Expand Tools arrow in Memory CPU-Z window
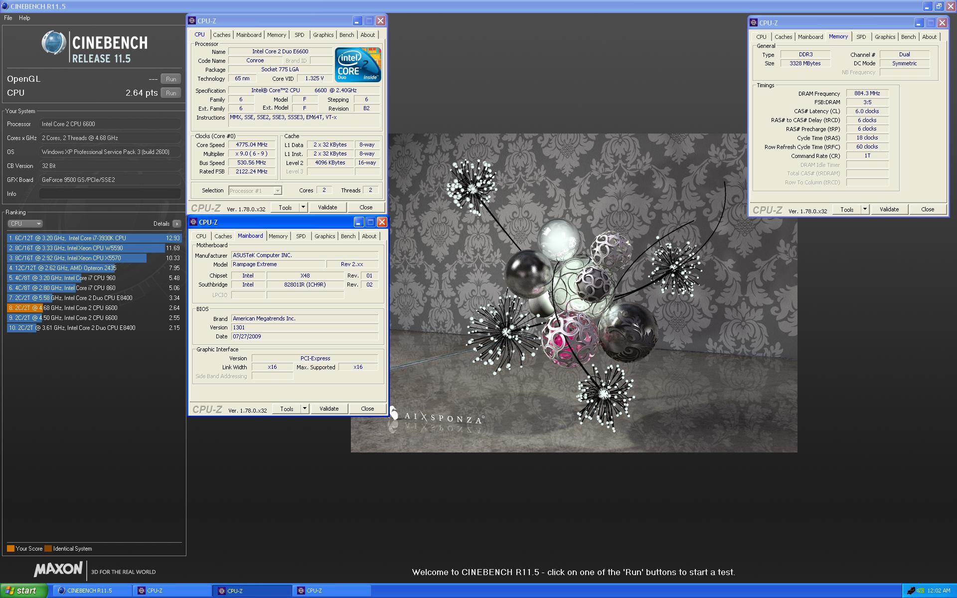Image resolution: width=957 pixels, height=598 pixels. click(x=865, y=209)
